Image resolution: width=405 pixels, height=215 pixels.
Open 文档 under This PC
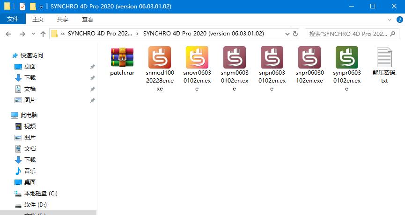click(x=29, y=149)
